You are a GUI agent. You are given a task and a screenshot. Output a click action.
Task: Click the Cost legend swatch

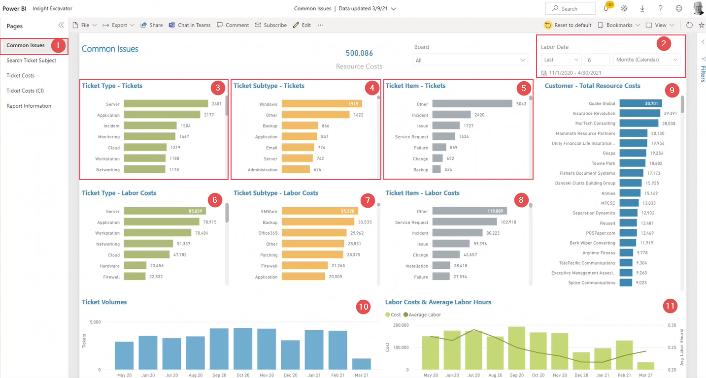pos(388,315)
